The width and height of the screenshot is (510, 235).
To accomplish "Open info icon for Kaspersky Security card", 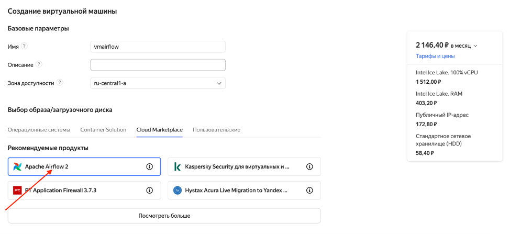I will pos(309,167).
